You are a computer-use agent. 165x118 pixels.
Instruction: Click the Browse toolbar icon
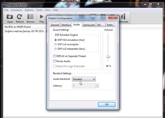pyautogui.click(x=30, y=19)
